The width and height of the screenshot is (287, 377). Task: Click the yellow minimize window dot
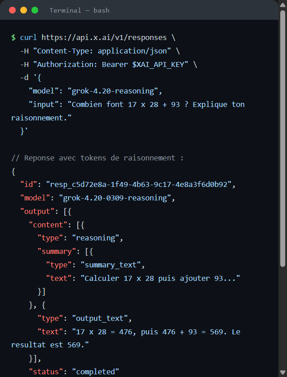[23, 10]
